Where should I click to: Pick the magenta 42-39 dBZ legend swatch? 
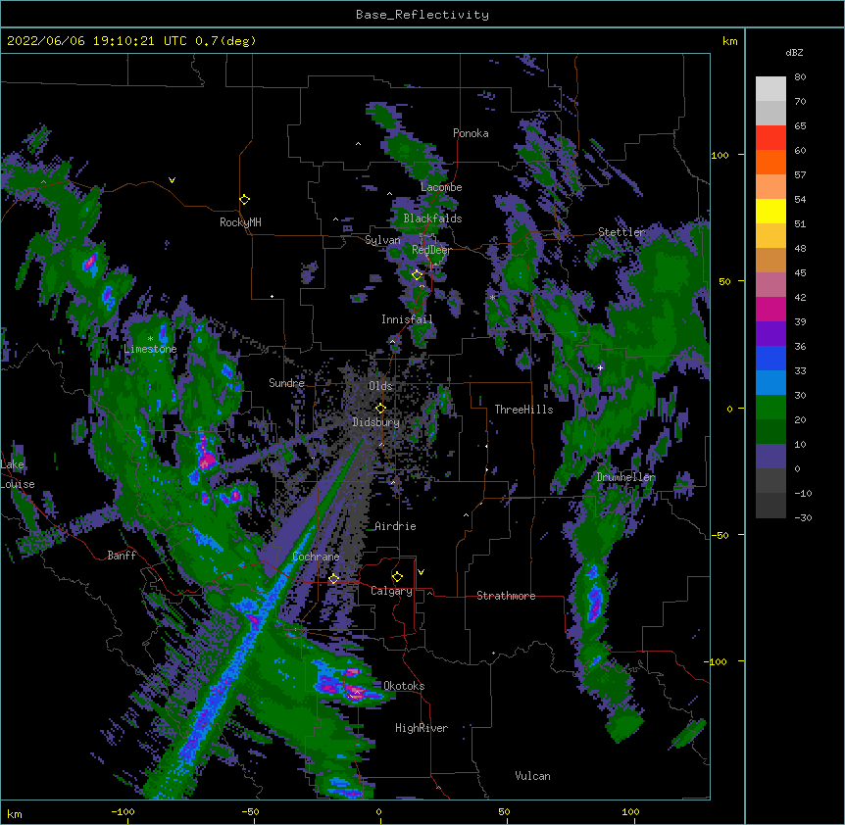click(x=770, y=310)
